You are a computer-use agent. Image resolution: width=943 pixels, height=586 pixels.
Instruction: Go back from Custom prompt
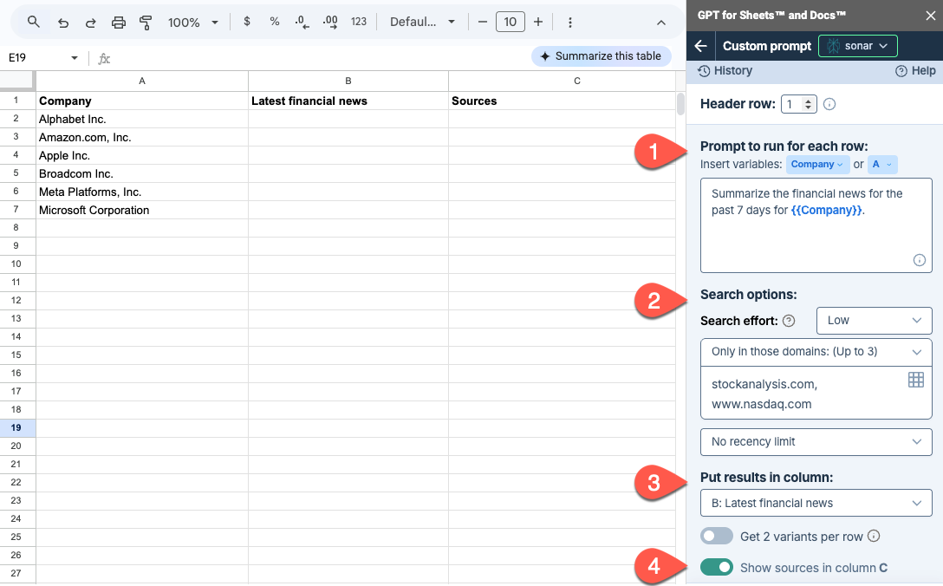coord(700,46)
